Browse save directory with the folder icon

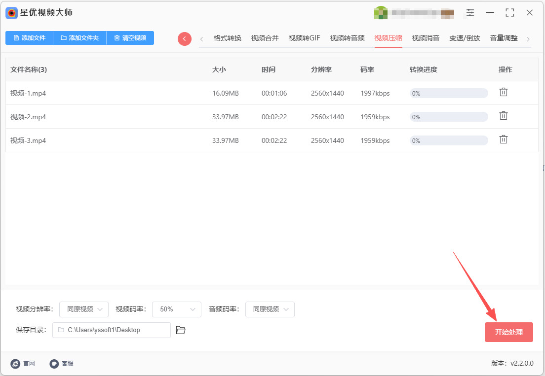(x=180, y=330)
